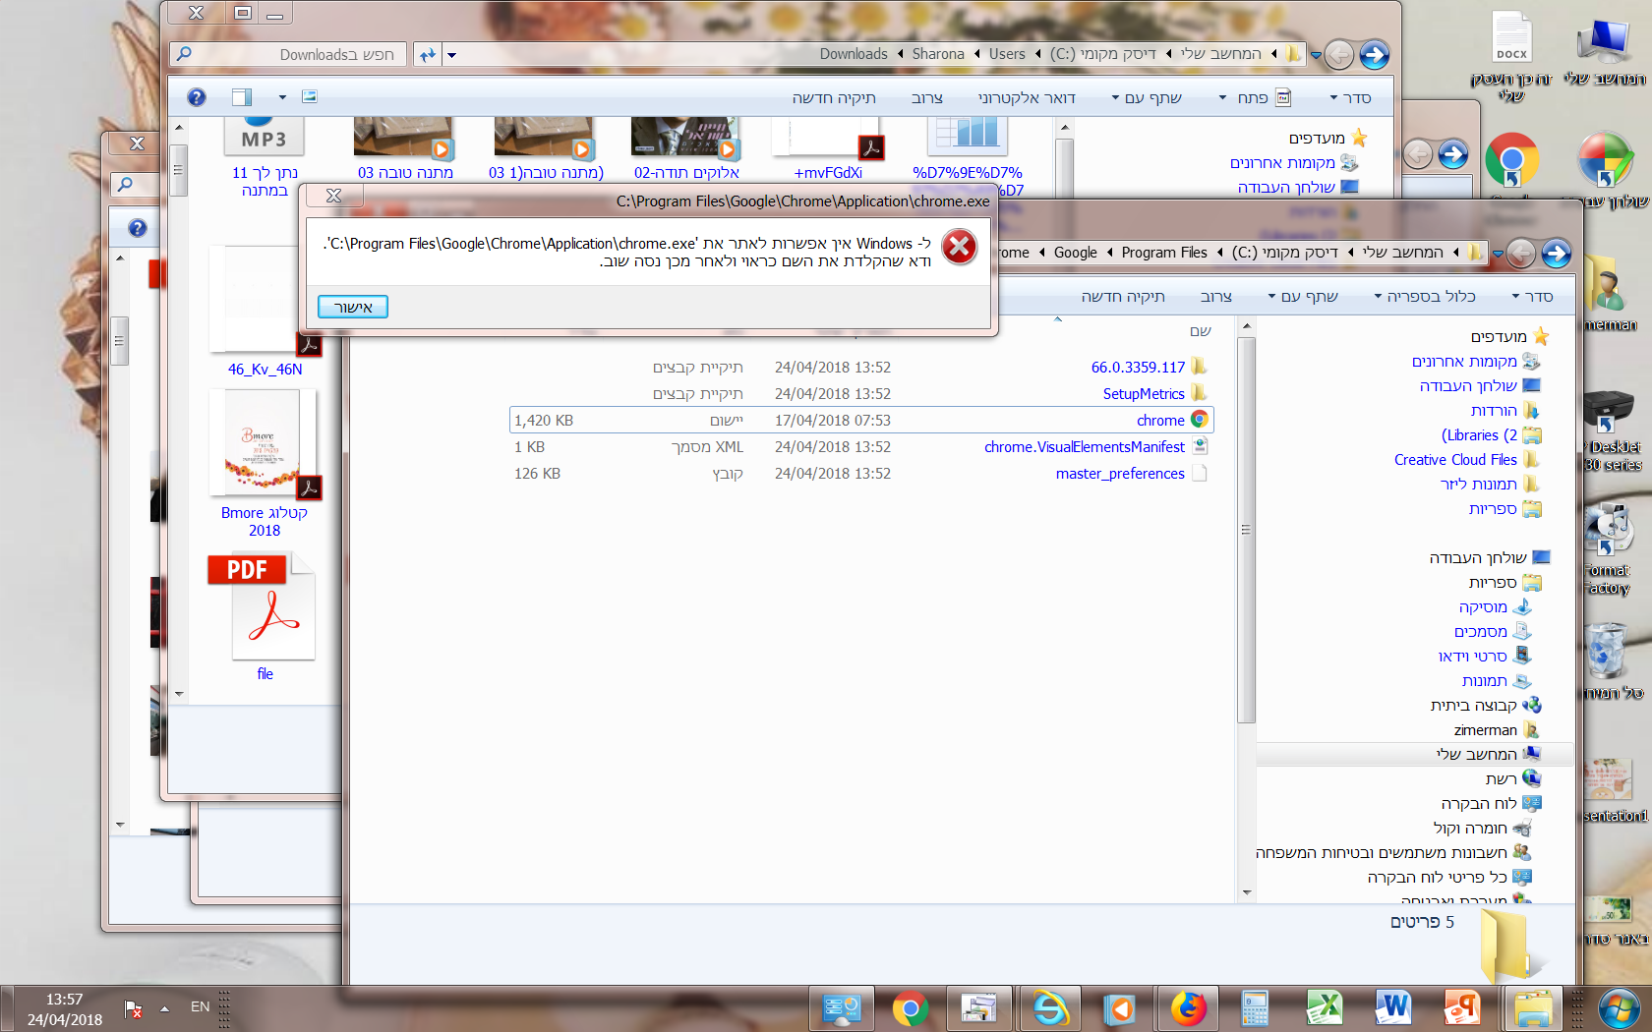Select the MP3 file נתן לך 11 במתנה

pyautogui.click(x=265, y=157)
